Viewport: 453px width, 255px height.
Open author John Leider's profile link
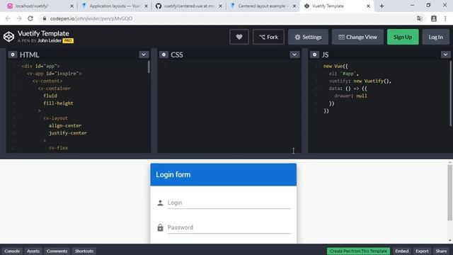pyautogui.click(x=50, y=41)
